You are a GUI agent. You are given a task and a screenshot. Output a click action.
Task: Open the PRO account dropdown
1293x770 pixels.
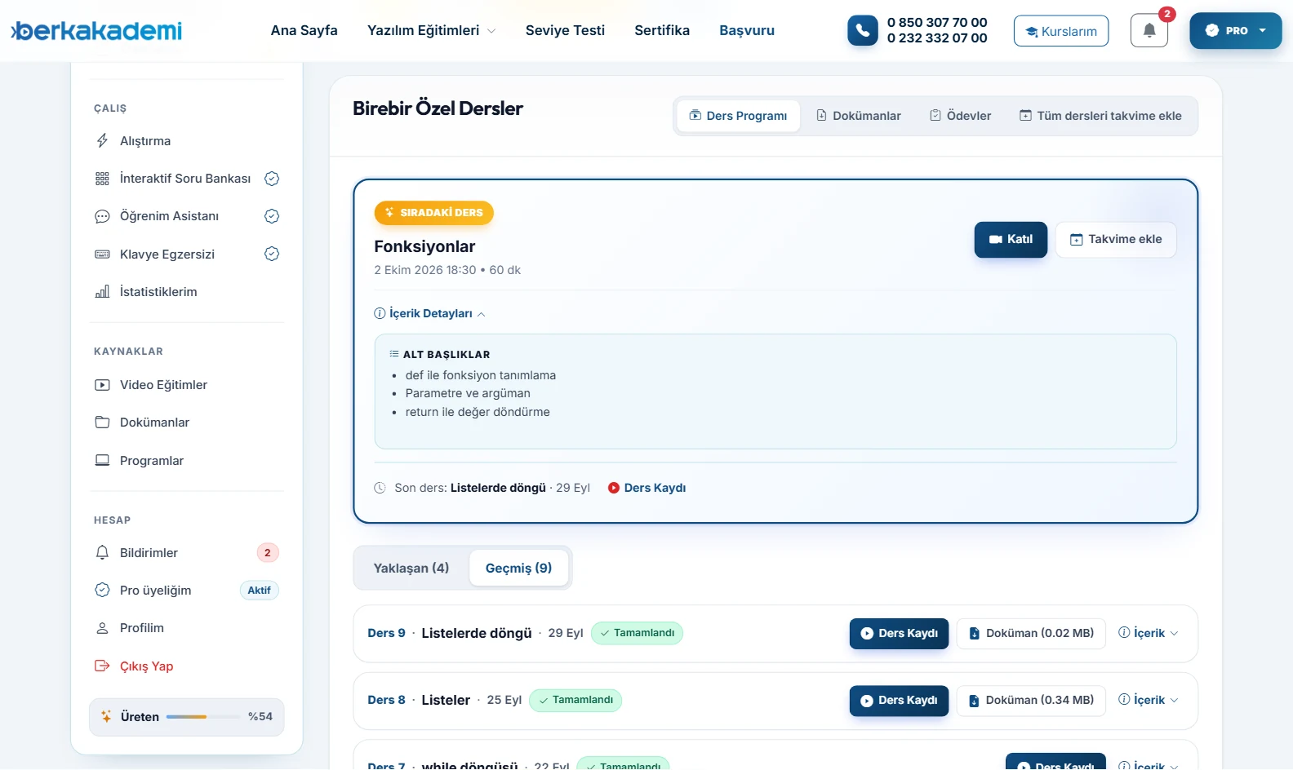click(x=1235, y=31)
